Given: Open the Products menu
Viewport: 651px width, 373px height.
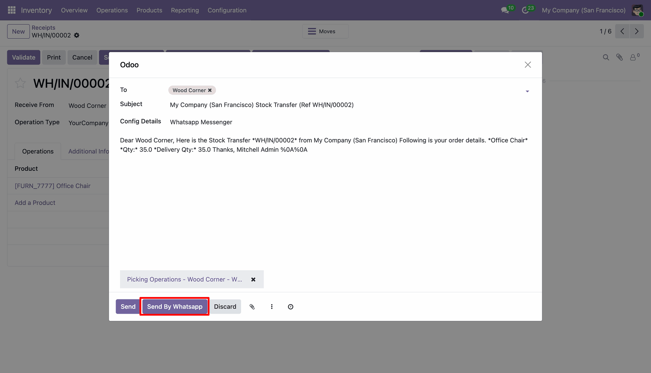Looking at the screenshot, I should tap(149, 10).
